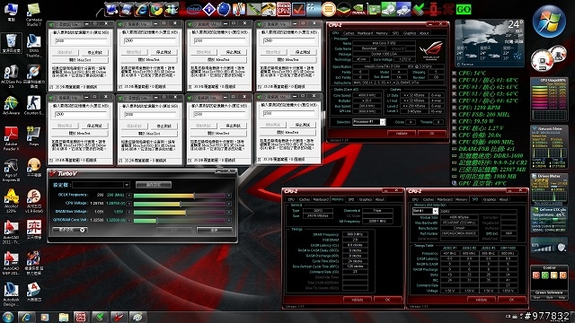Decrease QPI/DRAM Core Voltage with left arrow
Screen dimensions: 575x323
(x=128, y=221)
